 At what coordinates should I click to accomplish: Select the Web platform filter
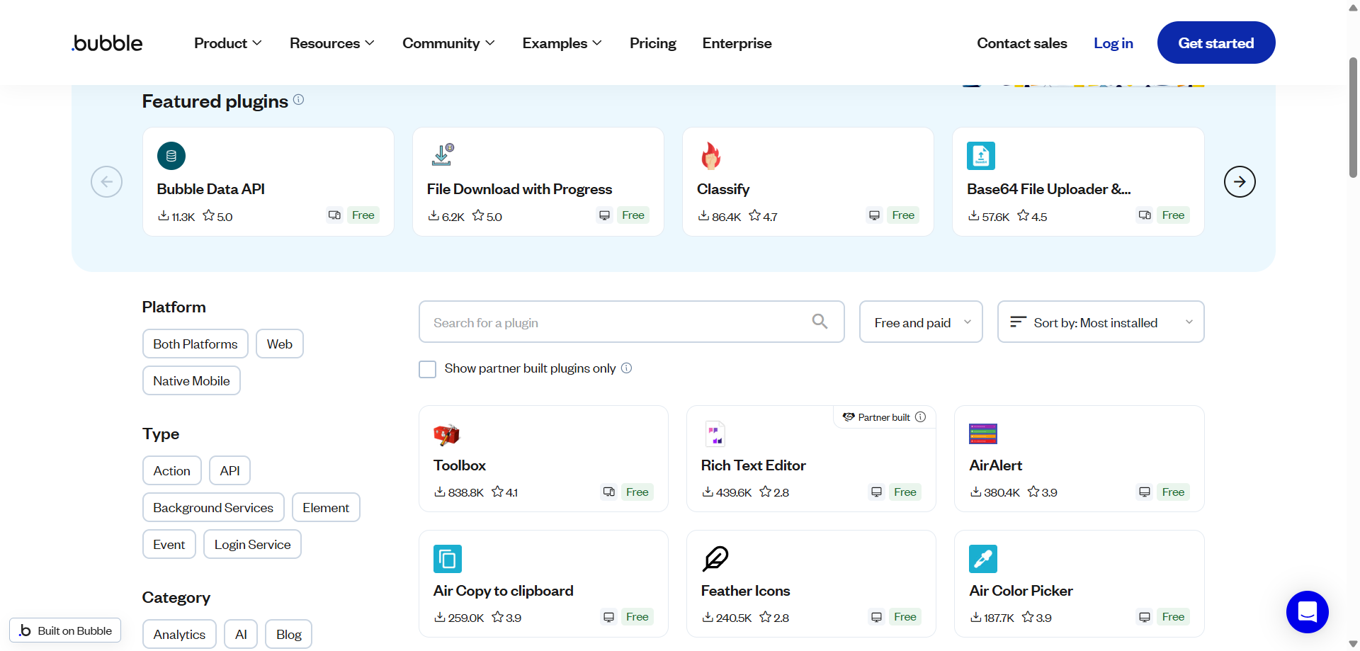[x=280, y=344]
